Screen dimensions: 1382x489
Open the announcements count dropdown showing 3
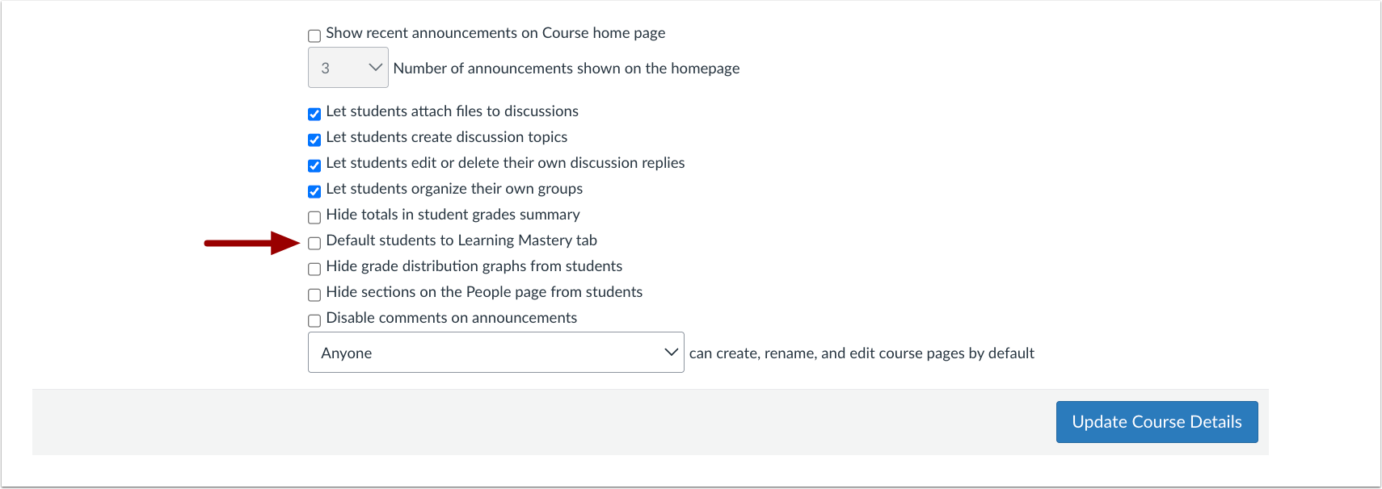[x=348, y=68]
